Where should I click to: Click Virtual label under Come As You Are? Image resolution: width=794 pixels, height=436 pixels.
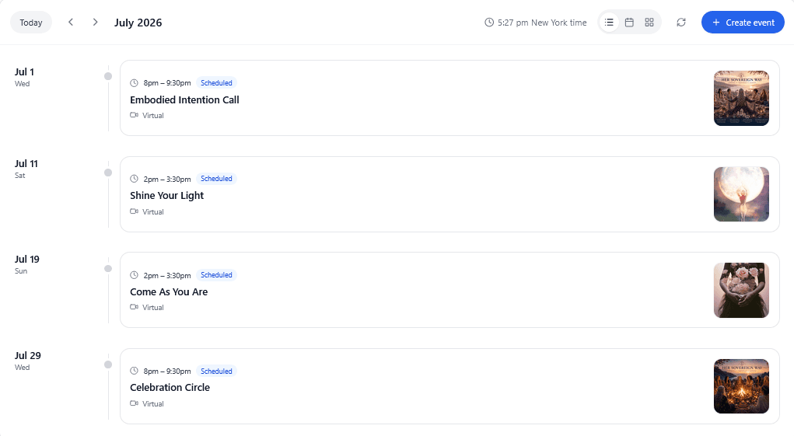pyautogui.click(x=153, y=308)
